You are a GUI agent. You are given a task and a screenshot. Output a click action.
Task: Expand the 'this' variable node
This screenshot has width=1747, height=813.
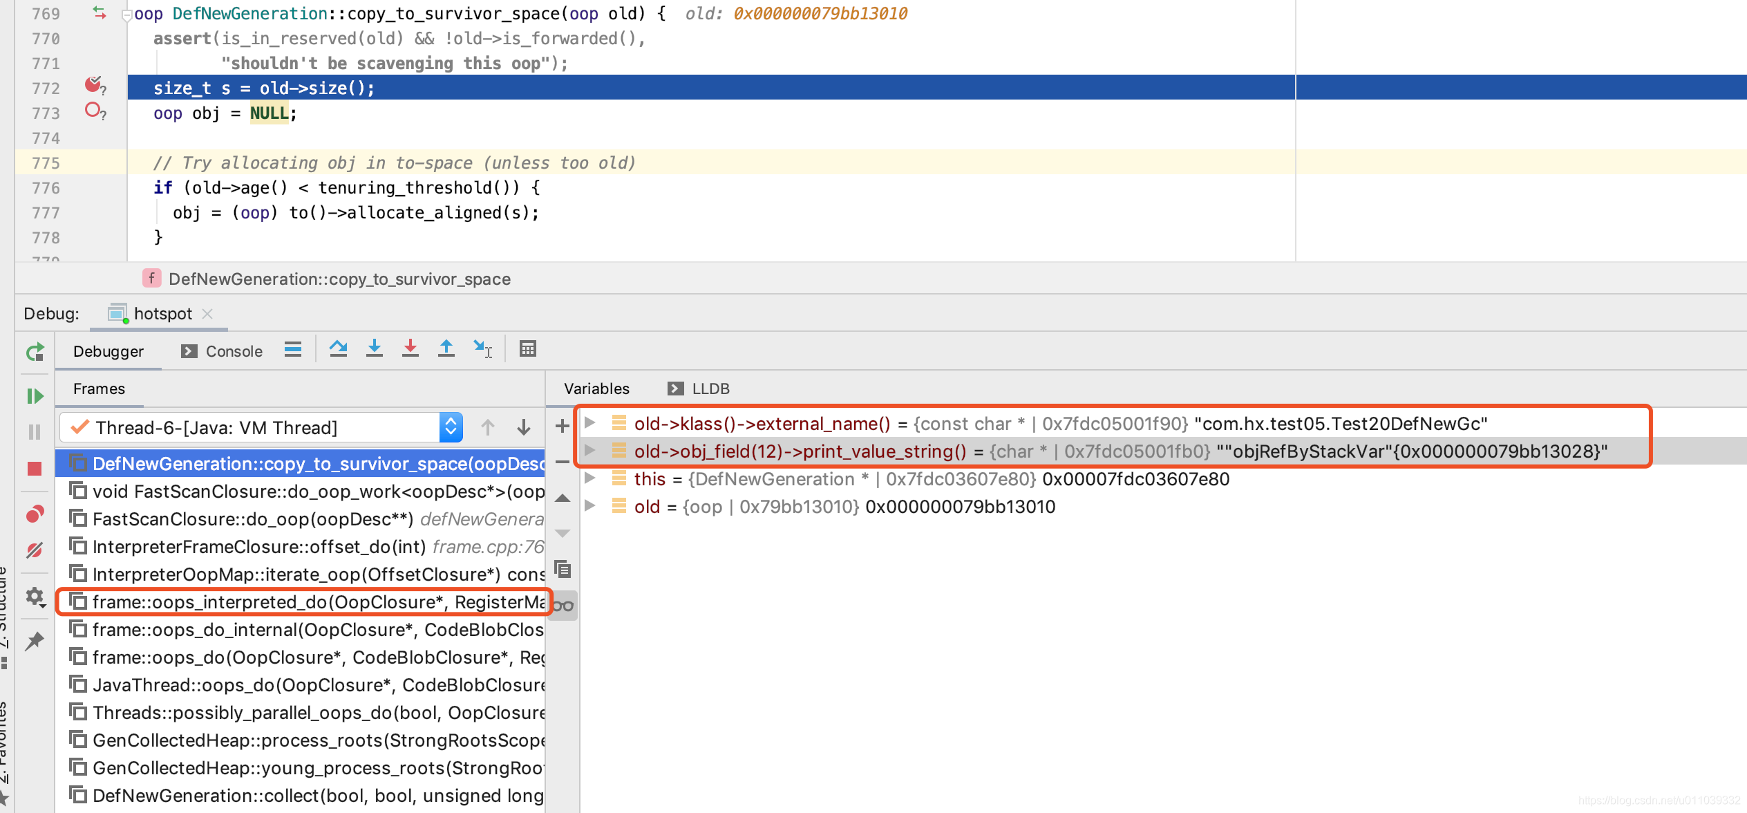(x=590, y=478)
